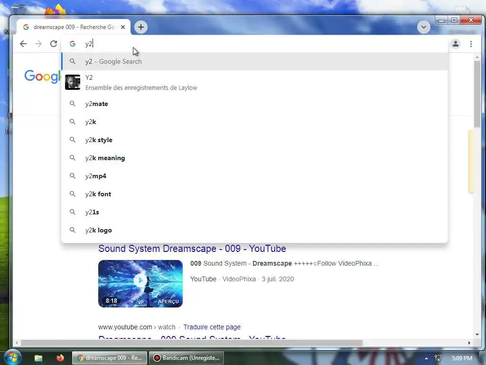Open the Windows Start button
Viewport: 486px width, 365px height.
point(12,357)
